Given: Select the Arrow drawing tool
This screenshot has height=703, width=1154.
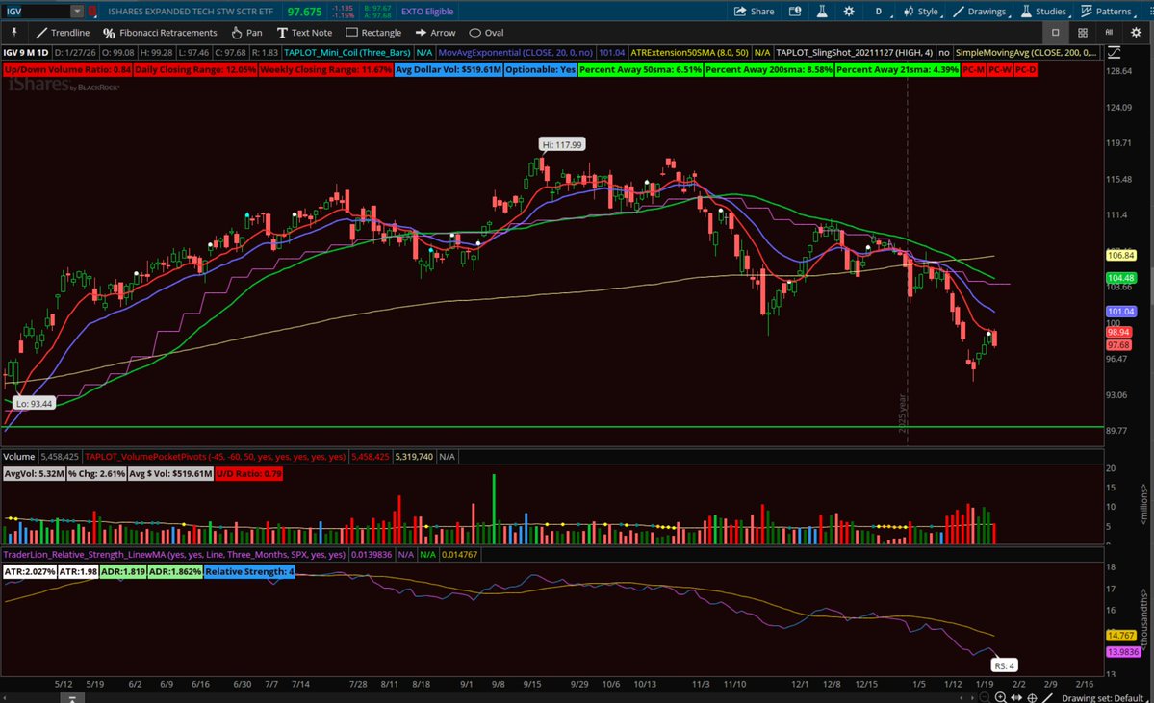Looking at the screenshot, I should pyautogui.click(x=435, y=33).
